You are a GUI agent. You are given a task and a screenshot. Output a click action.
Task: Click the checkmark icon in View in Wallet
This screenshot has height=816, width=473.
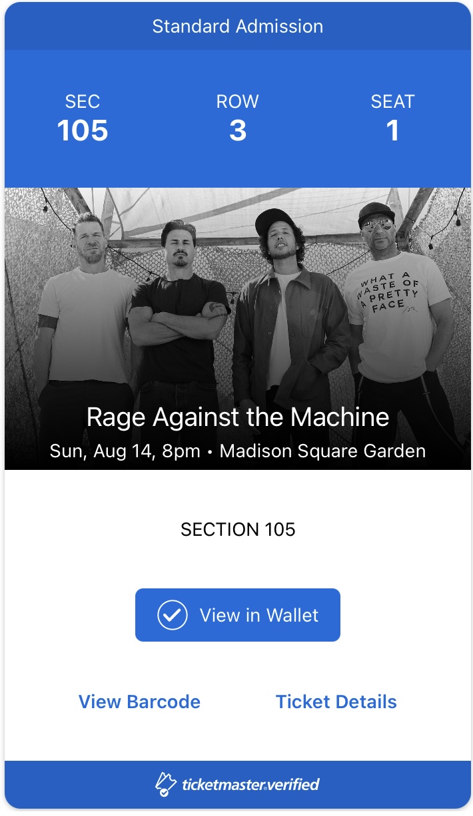click(x=172, y=615)
